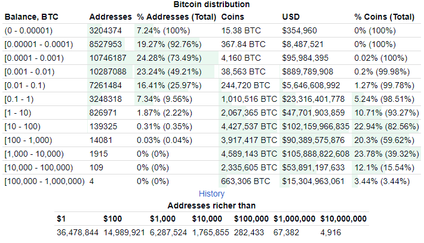Click the 4,916 addresses count
This screenshot has height=243, width=424.
(x=330, y=232)
